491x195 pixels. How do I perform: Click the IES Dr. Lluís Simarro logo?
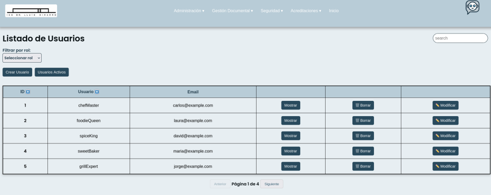(31, 11)
